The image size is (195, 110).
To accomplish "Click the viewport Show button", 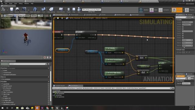I will [x=21, y=16].
